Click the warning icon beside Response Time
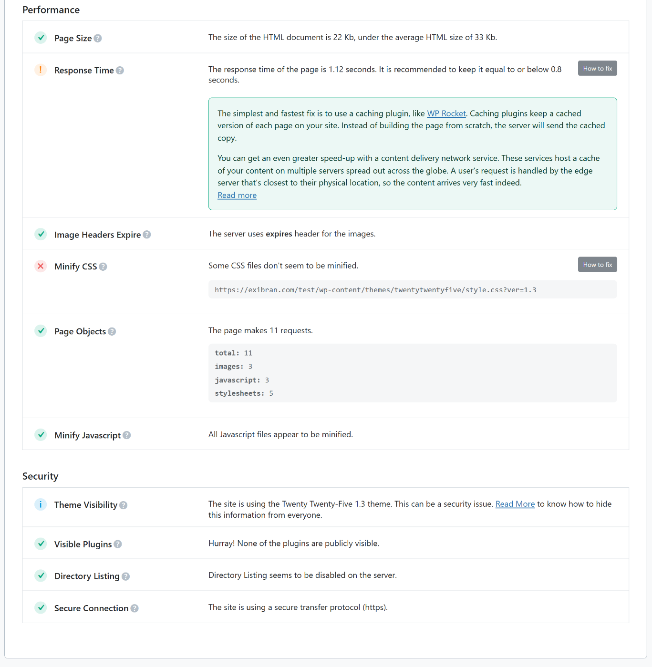This screenshot has height=667, width=652. (x=41, y=70)
